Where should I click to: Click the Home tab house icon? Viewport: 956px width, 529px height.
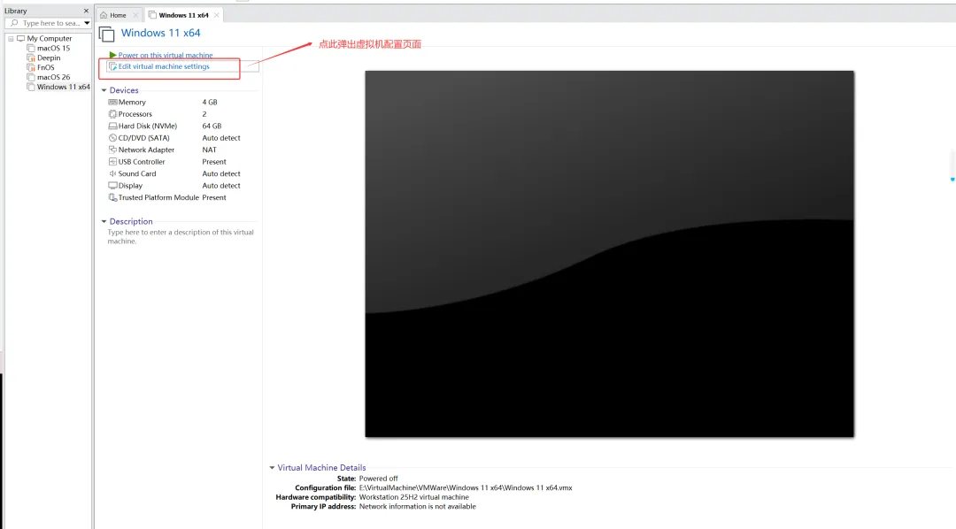[104, 15]
